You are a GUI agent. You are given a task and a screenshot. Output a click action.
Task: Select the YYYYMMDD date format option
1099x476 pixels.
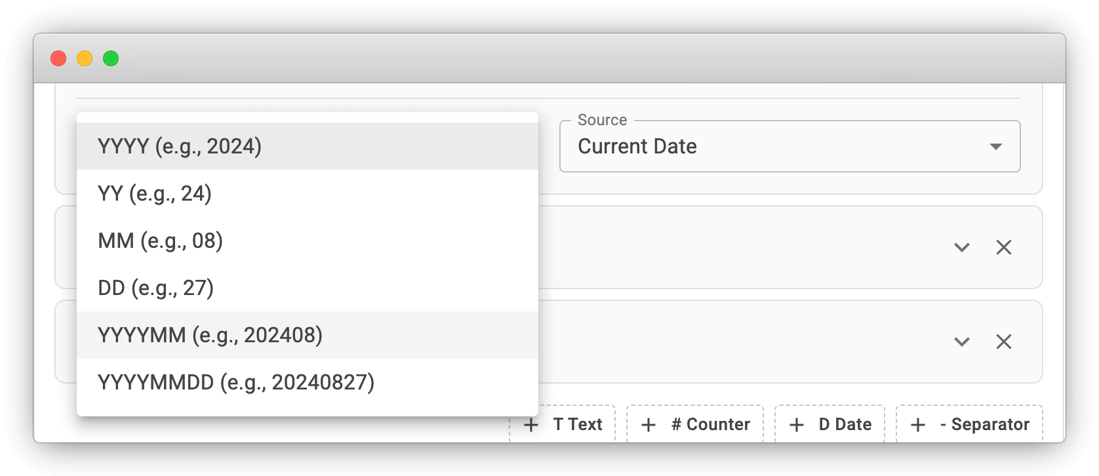coord(236,382)
